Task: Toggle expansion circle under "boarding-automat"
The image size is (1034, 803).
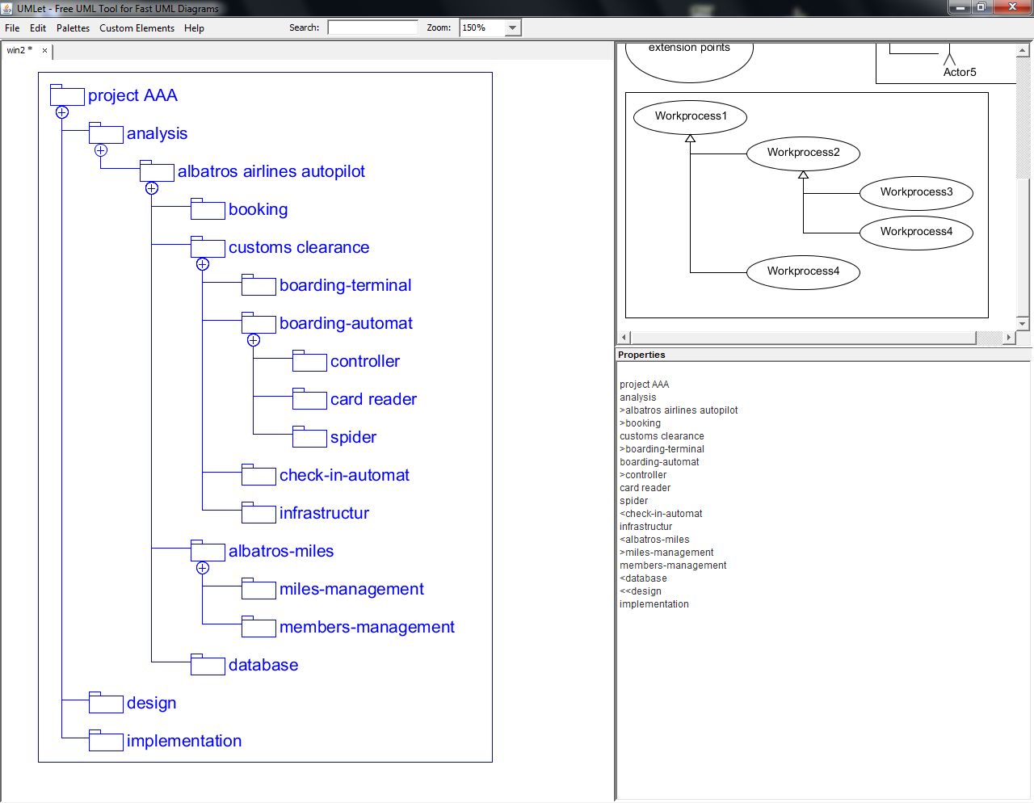Action: (254, 340)
